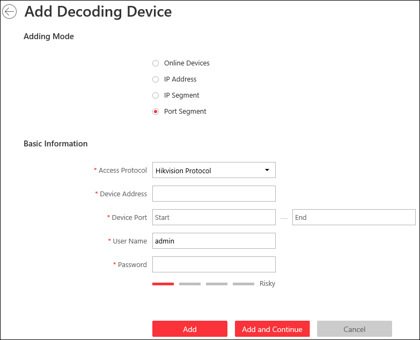Focus the Password input box
The image size is (420, 340).
tap(213, 264)
